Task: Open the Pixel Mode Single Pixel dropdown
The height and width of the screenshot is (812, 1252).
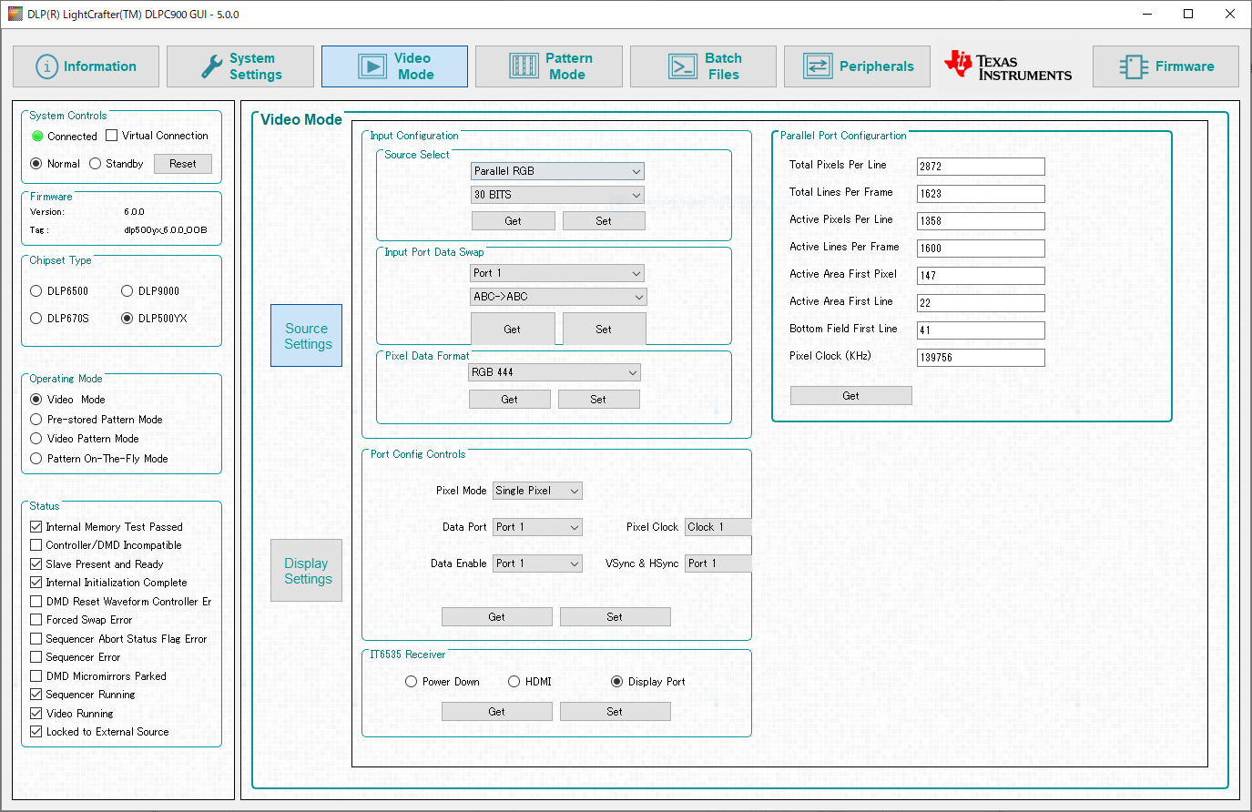Action: [537, 491]
